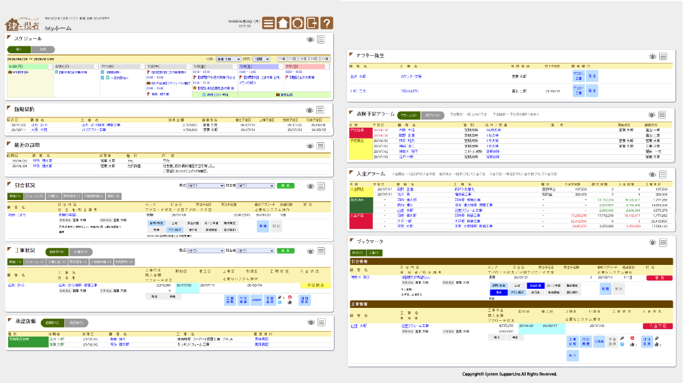Open the main menu hamburger icon
683x383 pixels.
pyautogui.click(x=268, y=23)
